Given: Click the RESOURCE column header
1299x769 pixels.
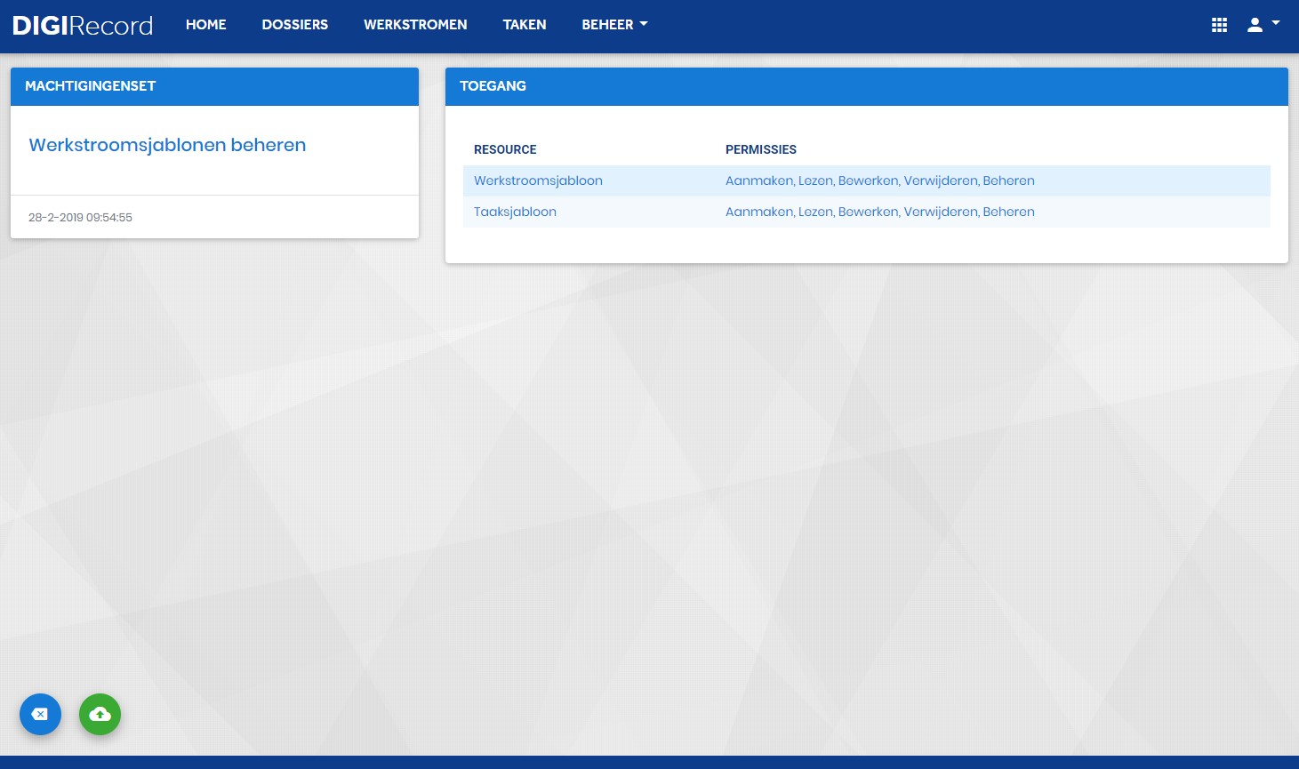Looking at the screenshot, I should coord(505,149).
